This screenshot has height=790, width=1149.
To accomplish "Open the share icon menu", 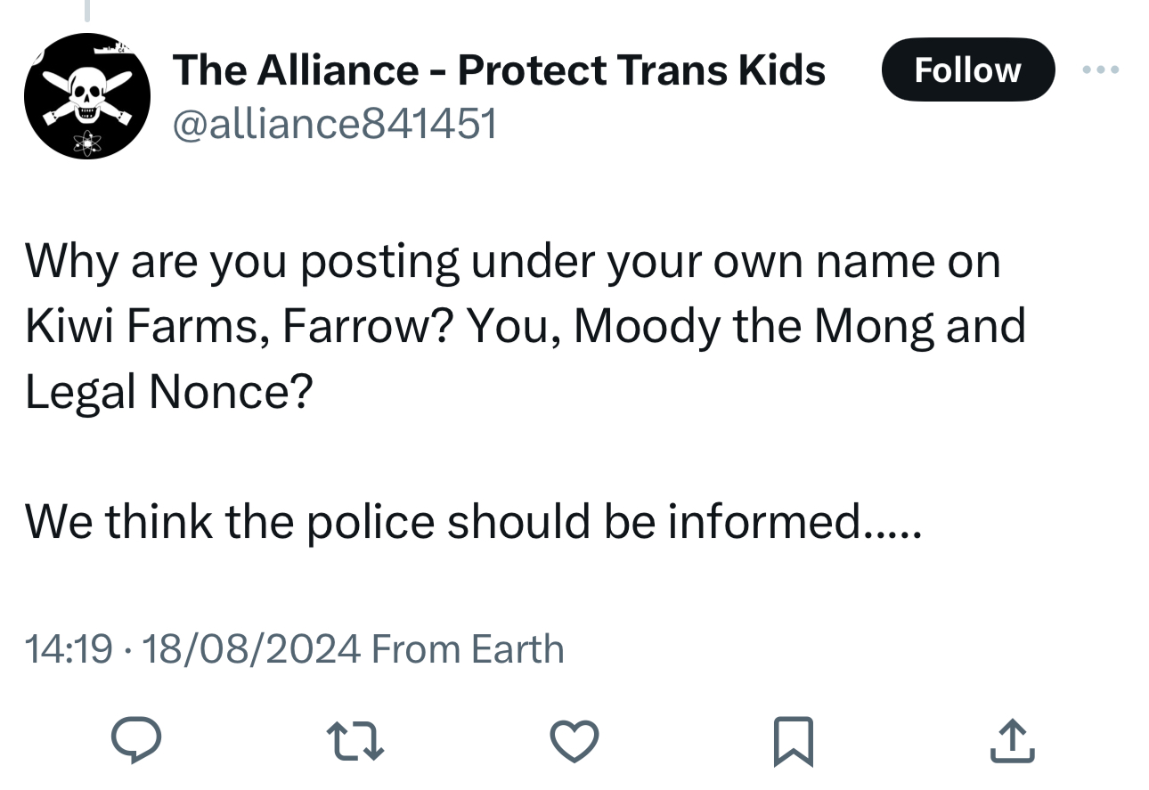I will (1013, 741).
